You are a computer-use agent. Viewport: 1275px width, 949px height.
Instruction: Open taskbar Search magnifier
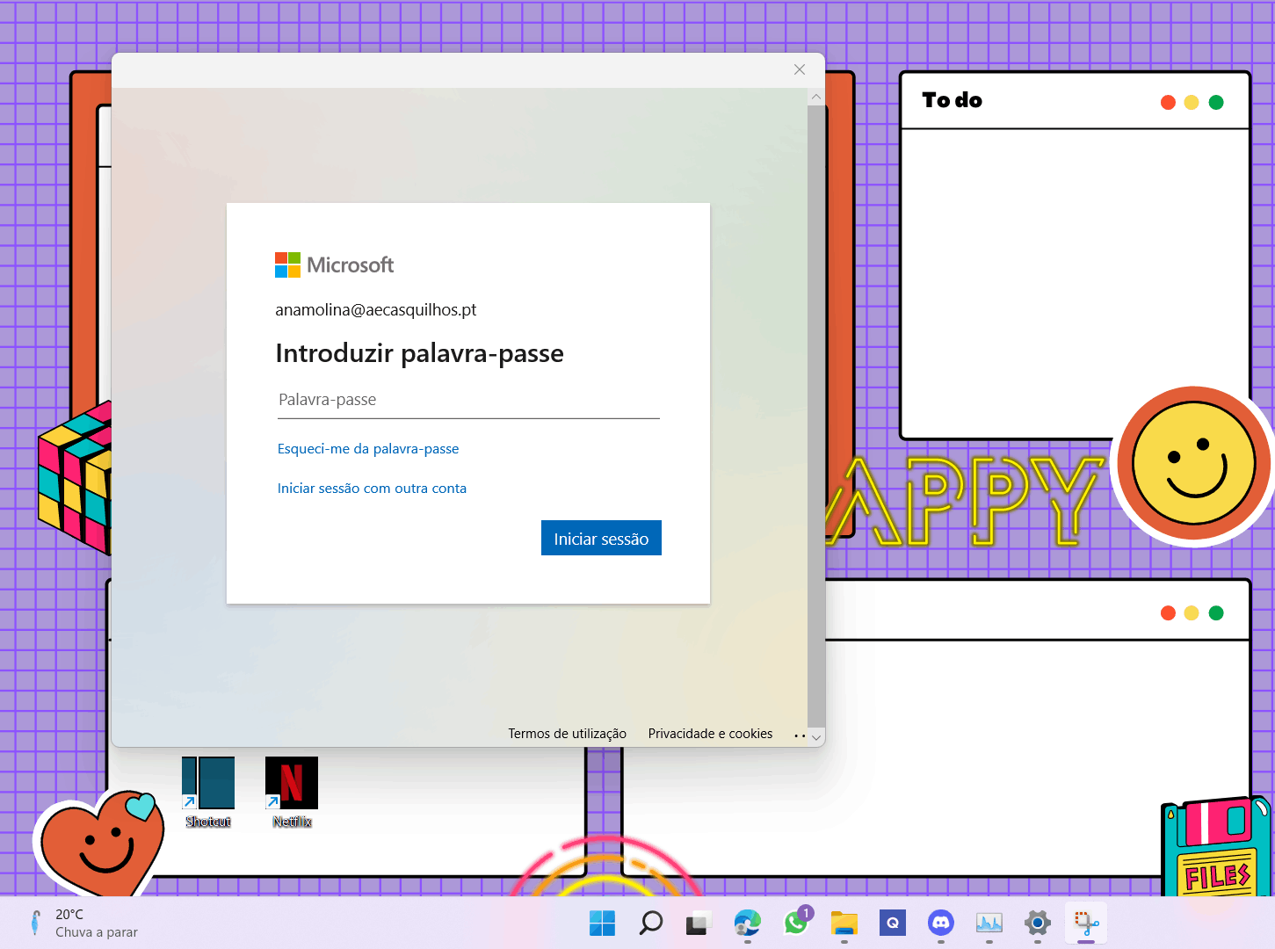(650, 923)
